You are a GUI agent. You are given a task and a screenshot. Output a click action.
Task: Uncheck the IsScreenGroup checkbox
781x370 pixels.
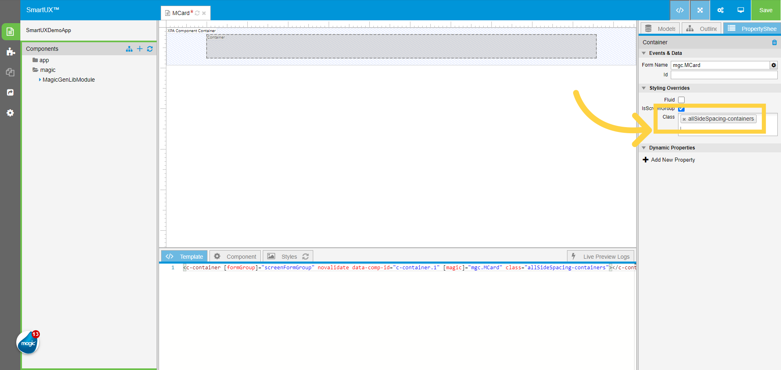pos(681,109)
